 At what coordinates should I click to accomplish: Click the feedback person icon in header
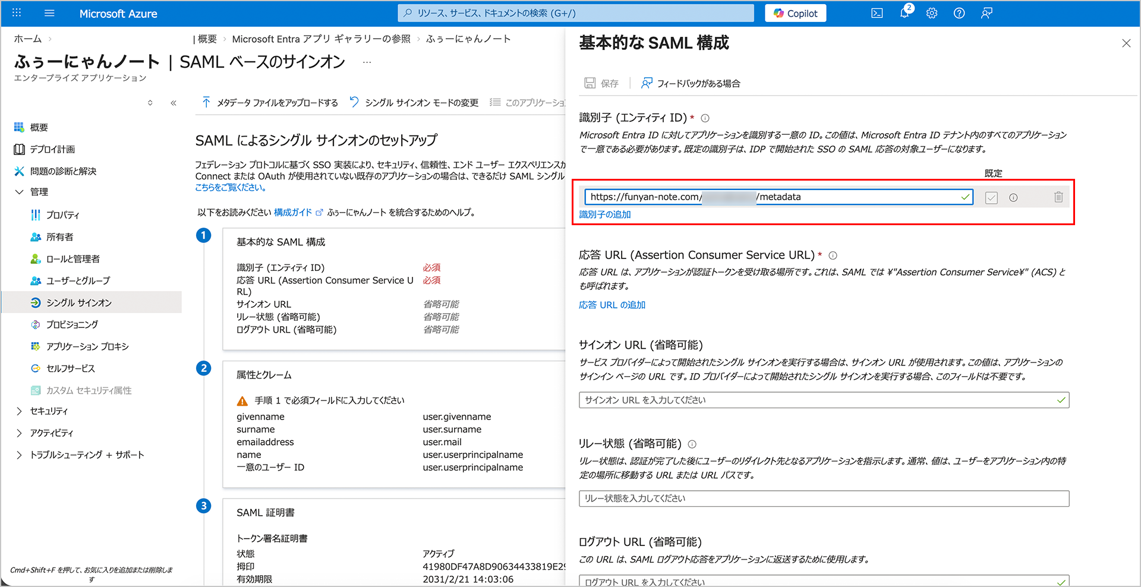pos(986,13)
